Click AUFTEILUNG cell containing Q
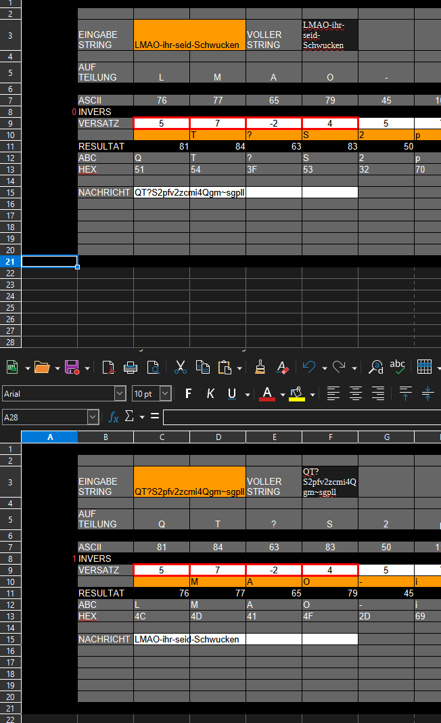The height and width of the screenshot is (723, 441). click(162, 519)
